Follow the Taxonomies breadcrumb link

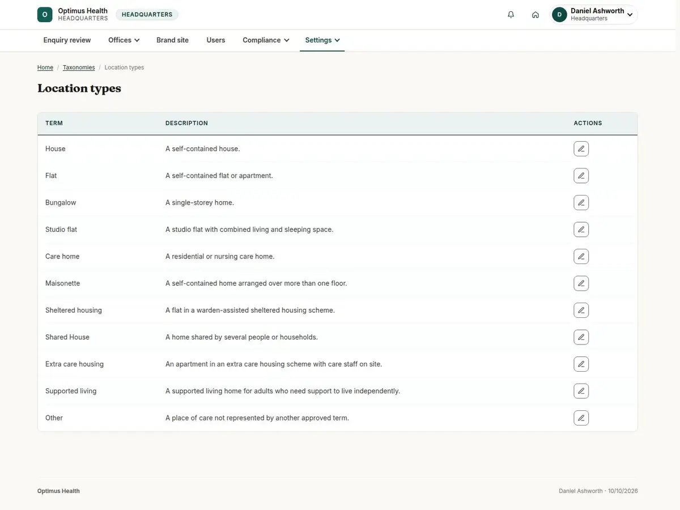[79, 67]
